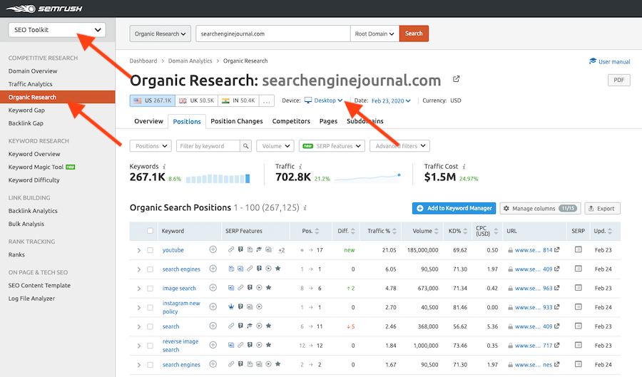This screenshot has height=377, width=642.
Task: Click the Semrush logo
Action: pos(44,9)
